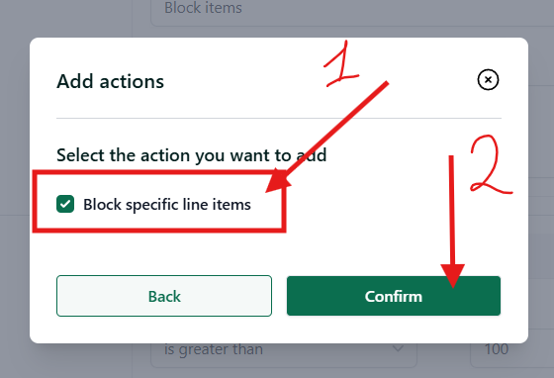Click the red arrowhead pointing at the checkbox
The image size is (554, 378).
(277, 182)
